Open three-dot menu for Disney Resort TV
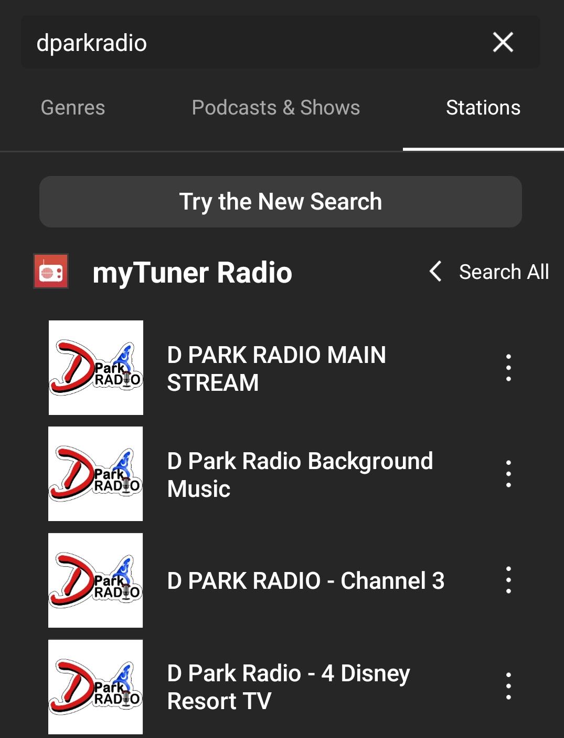Viewport: 564px width, 738px height. click(508, 686)
